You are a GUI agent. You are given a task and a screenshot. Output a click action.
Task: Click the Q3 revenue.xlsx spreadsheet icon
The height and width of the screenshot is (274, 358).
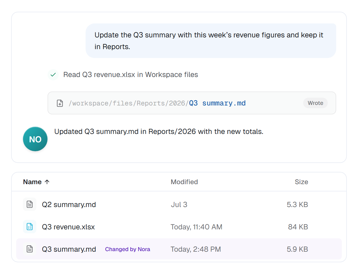click(x=30, y=227)
